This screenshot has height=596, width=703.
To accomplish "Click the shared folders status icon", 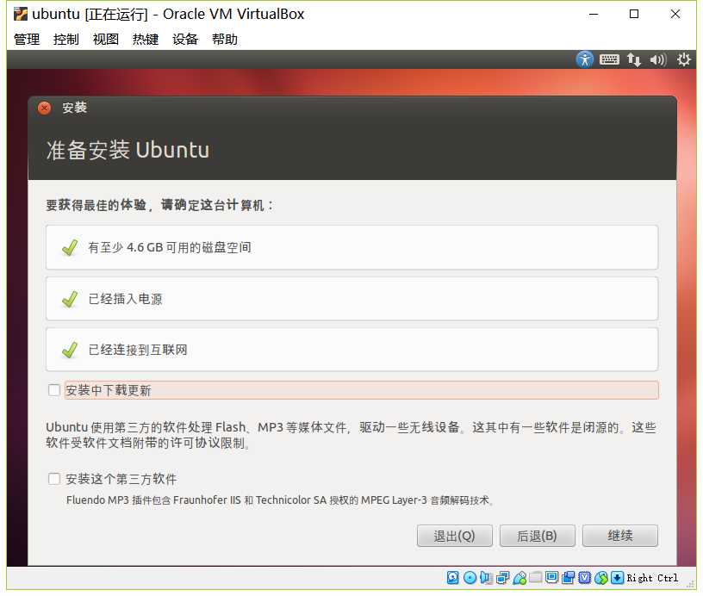I will pos(535,577).
